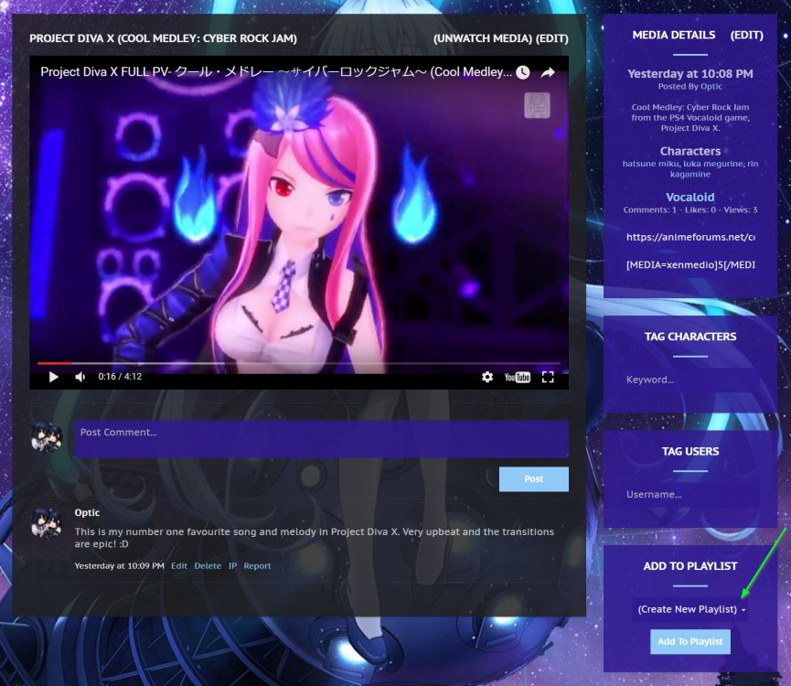
Task: Open video on YouTube logo
Action: point(517,377)
